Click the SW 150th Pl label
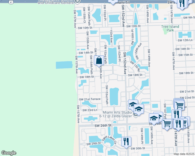195x156 pixels. [x=132, y=37]
